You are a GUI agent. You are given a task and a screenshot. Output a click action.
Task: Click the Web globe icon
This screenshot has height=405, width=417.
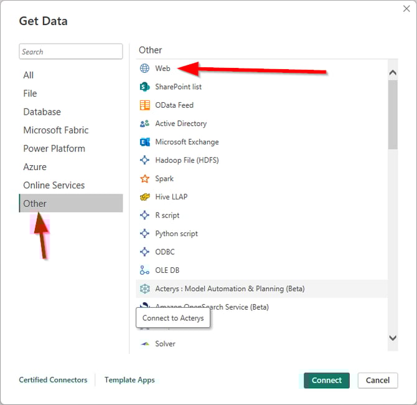[144, 69]
